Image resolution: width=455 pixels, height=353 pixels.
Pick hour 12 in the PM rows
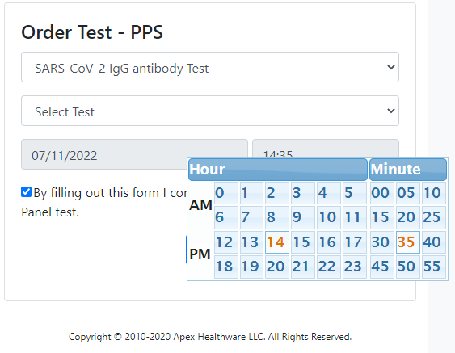[x=226, y=242]
